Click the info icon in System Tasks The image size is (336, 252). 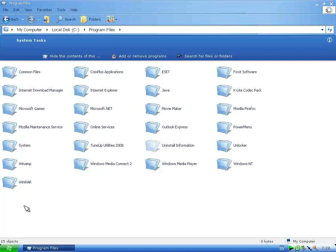[329, 40]
